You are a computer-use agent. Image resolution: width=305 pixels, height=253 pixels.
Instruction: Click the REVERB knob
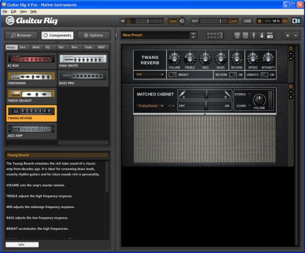pos(237,59)
